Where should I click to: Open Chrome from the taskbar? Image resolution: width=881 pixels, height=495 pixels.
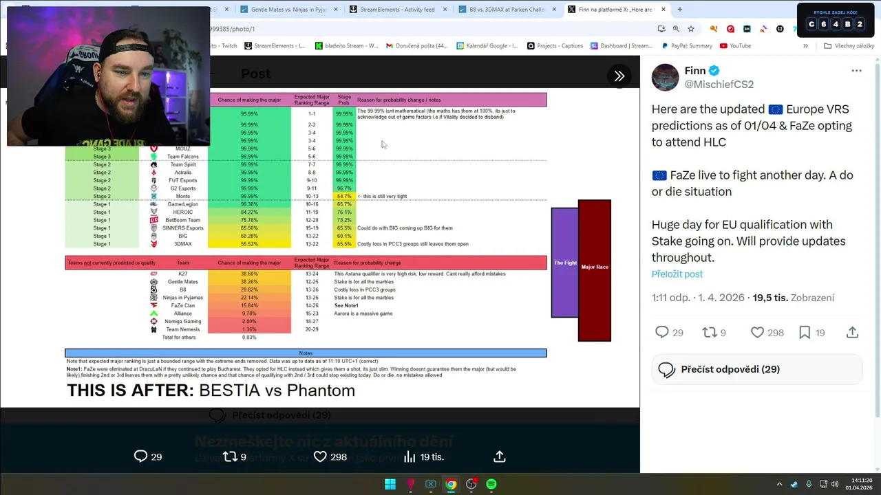451,484
